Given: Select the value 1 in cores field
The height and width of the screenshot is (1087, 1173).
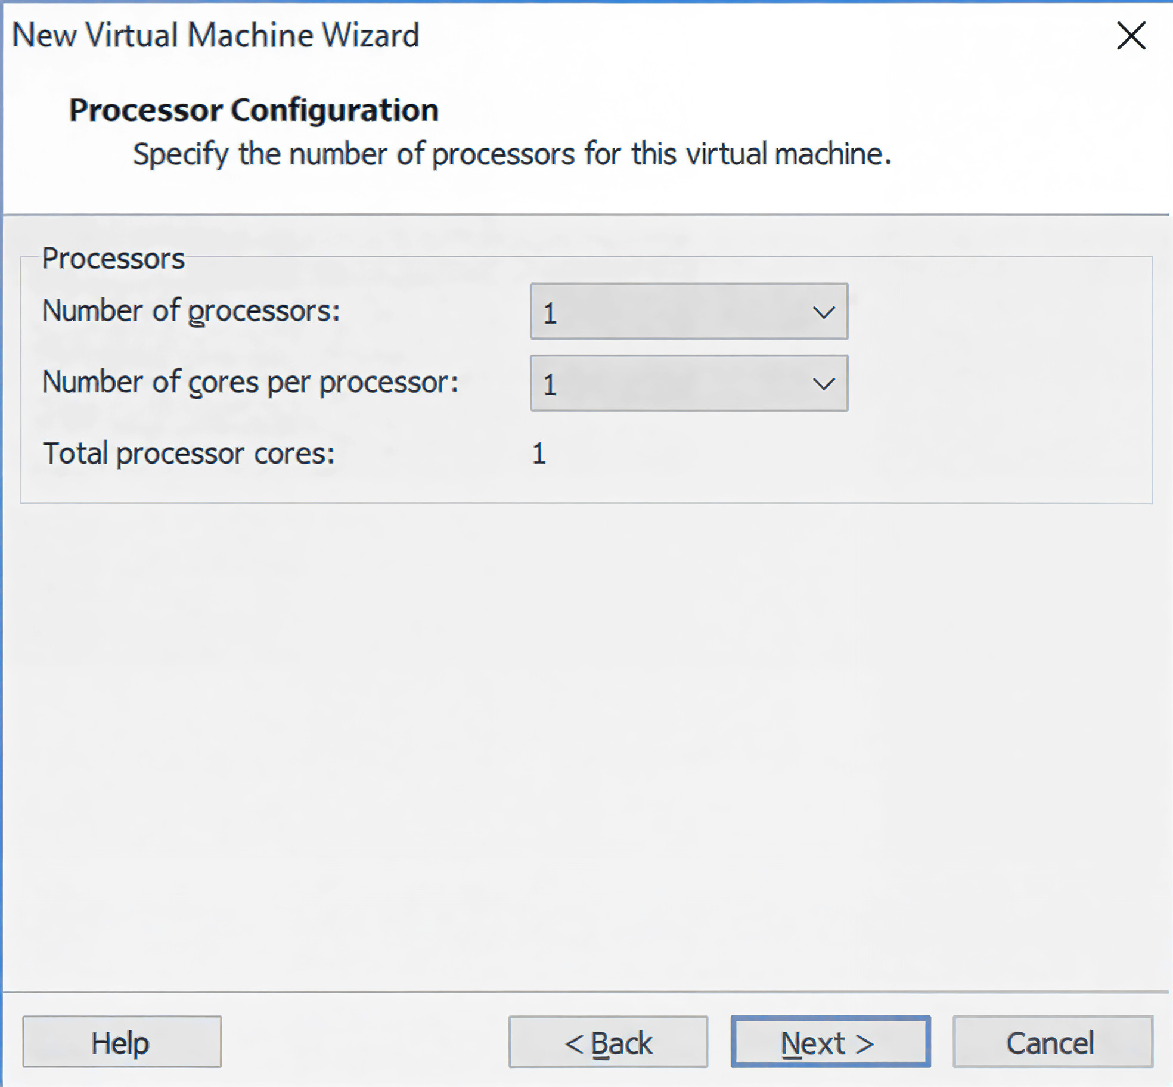Looking at the screenshot, I should pyautogui.click(x=550, y=384).
